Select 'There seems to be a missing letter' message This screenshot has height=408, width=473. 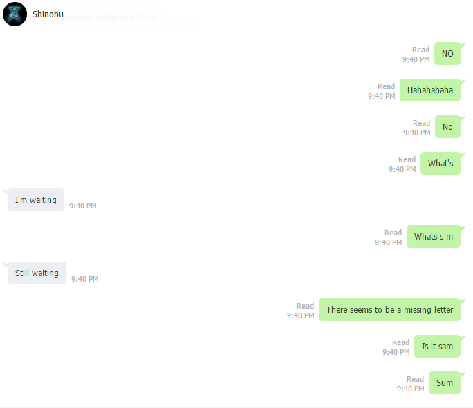pos(390,309)
